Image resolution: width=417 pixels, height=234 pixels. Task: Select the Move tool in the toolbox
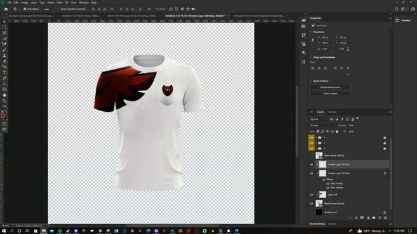click(5, 21)
